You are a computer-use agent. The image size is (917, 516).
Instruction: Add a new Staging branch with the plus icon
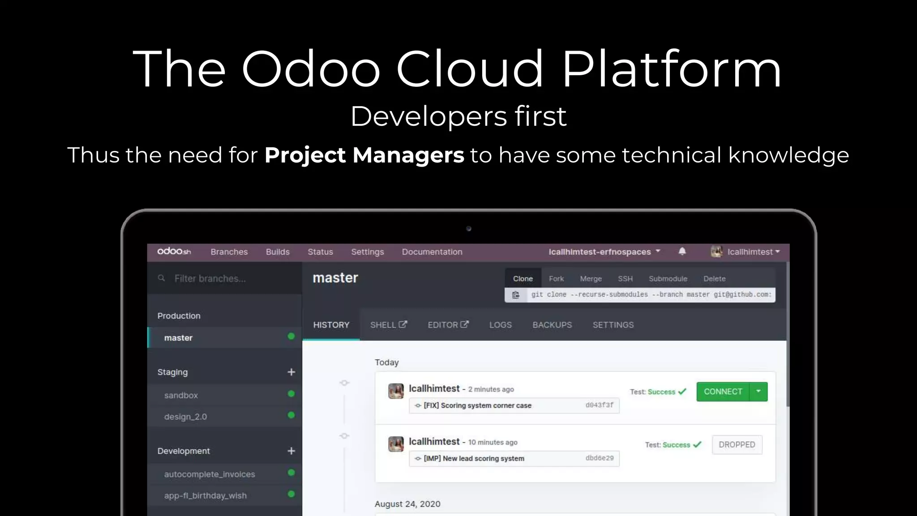click(x=291, y=372)
